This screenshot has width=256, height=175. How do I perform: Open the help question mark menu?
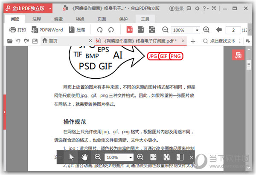pos(205,9)
